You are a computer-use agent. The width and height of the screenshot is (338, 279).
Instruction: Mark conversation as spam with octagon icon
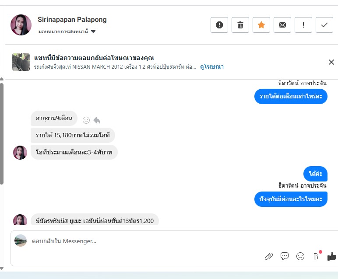219,25
